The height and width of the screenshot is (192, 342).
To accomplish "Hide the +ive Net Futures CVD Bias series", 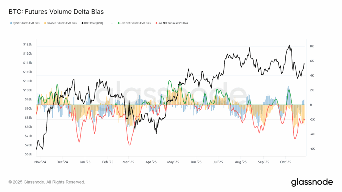I will tap(135, 23).
